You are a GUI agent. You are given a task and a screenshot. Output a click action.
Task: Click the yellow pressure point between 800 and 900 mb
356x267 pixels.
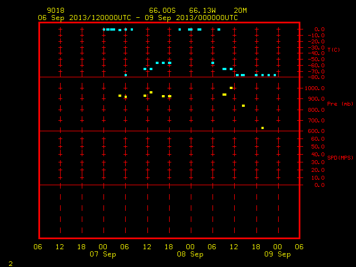(244, 106)
